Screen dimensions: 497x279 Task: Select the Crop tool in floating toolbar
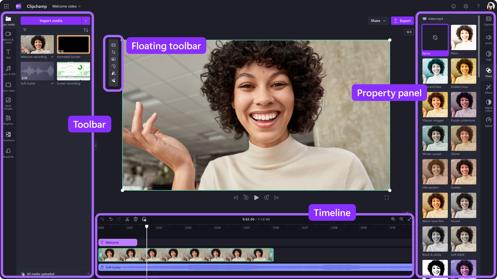[x=113, y=52]
